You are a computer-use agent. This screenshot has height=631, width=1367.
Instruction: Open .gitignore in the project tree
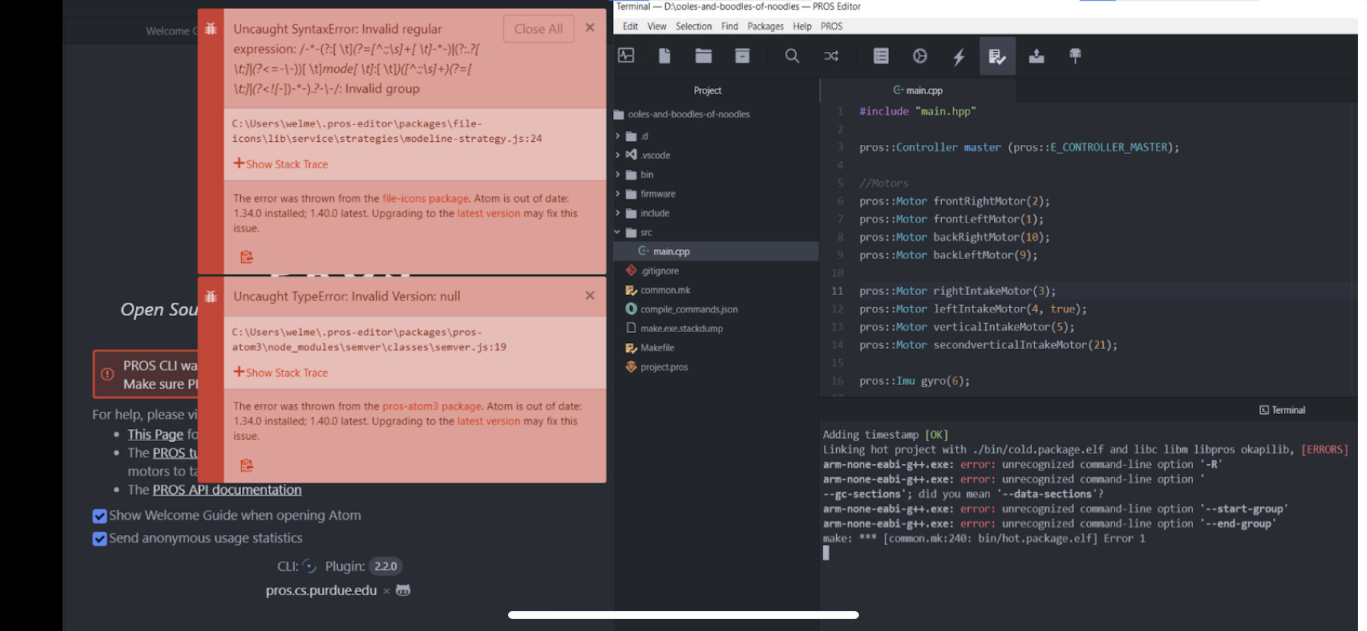click(x=659, y=271)
